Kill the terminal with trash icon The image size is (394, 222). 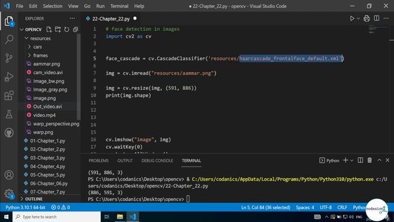369,160
